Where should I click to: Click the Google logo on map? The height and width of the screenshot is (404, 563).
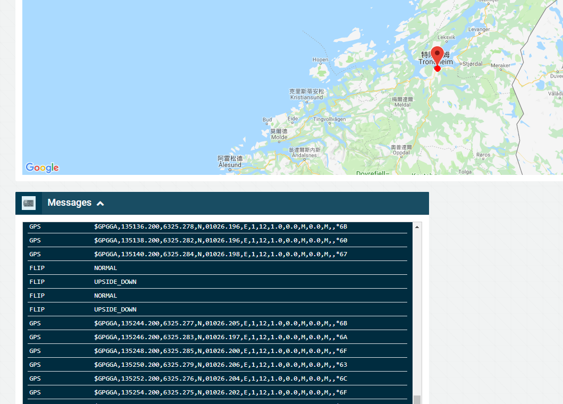[42, 168]
